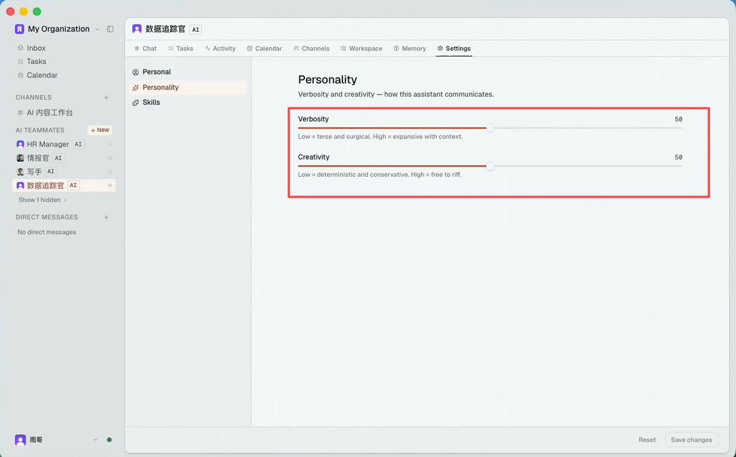Click the Verbosity description text

[x=380, y=136]
